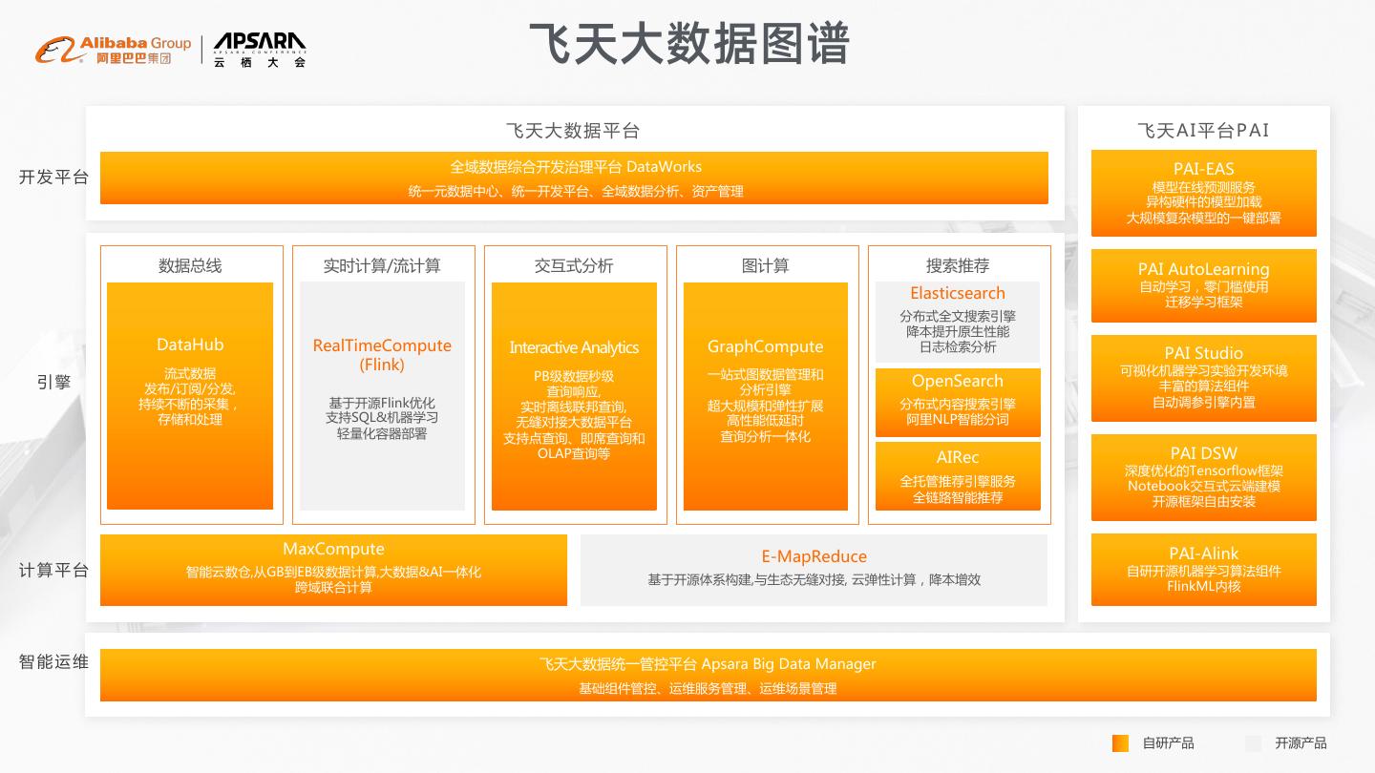Click the GraphCompute block
1375x773 pixels.
(765, 395)
